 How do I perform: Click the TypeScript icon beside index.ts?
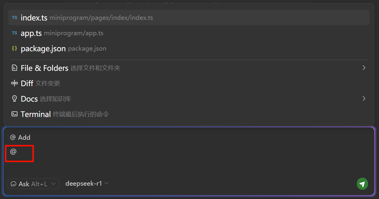click(14, 18)
